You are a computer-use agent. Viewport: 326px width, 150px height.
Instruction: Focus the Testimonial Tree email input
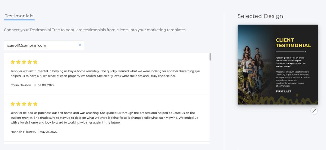41,45
